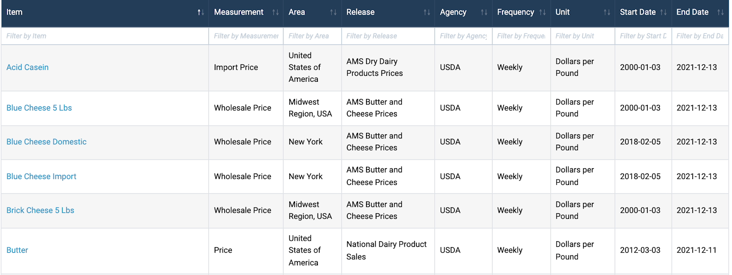Toggle sort icon on Release column
Screen dimensions: 732x275
(x=426, y=12)
